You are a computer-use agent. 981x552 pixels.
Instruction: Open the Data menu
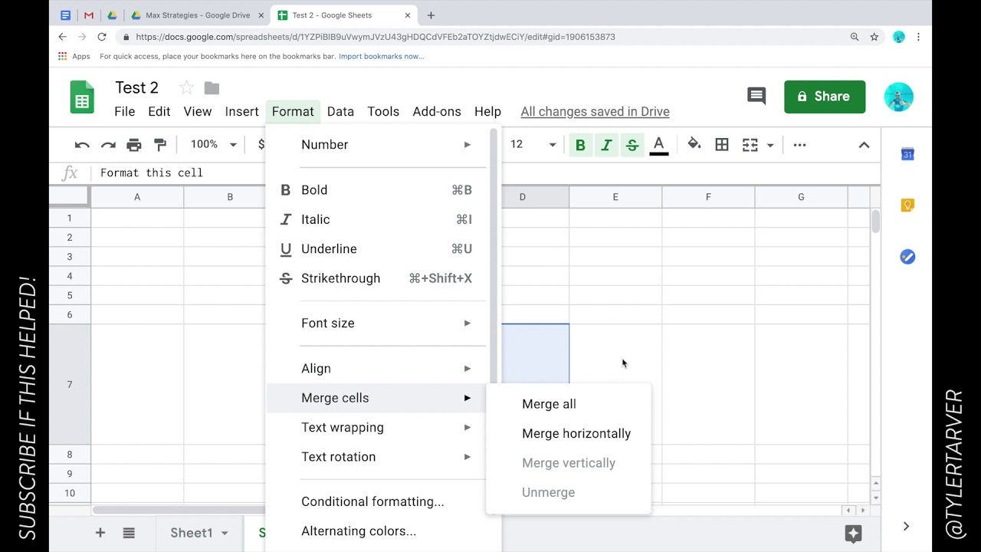340,111
